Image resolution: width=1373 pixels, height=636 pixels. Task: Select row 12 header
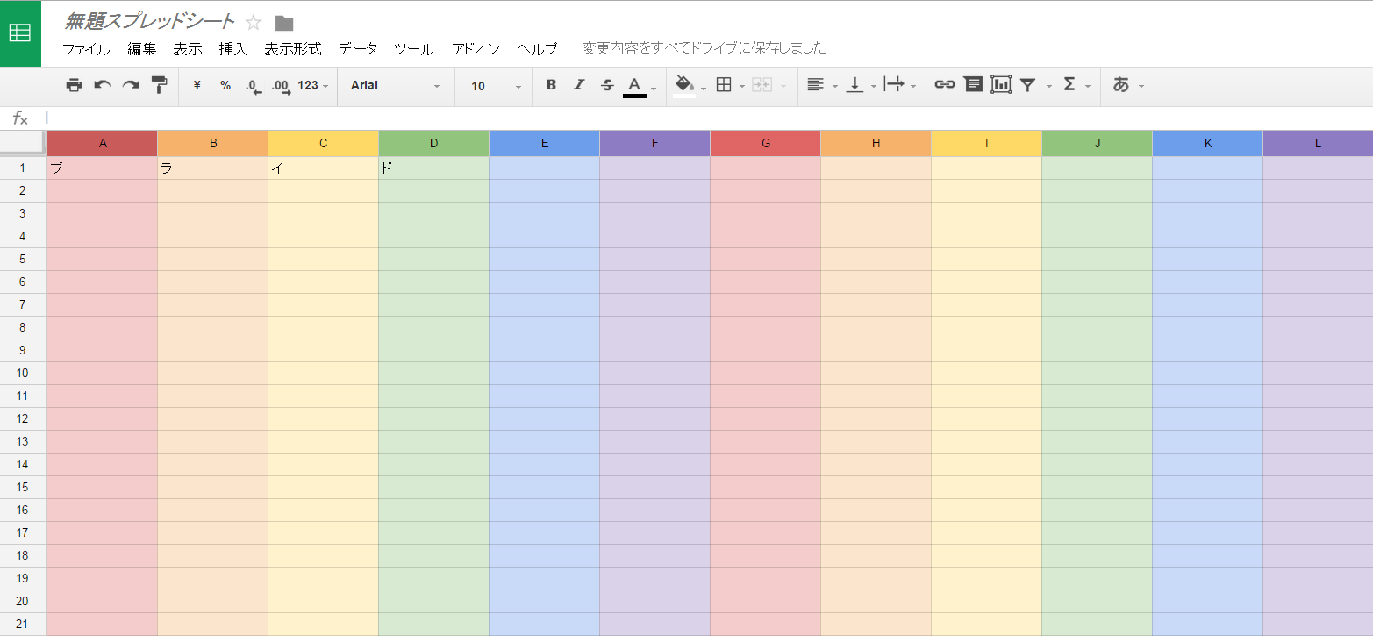(23, 418)
